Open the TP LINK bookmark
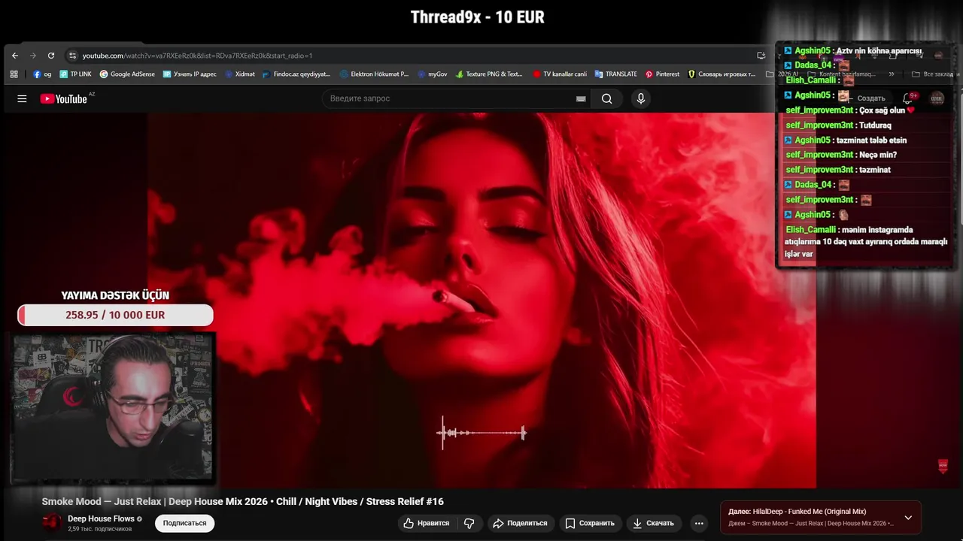The height and width of the screenshot is (541, 963). (75, 74)
